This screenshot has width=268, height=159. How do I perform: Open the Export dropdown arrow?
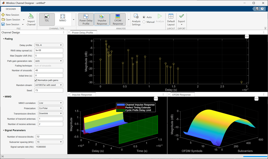pyautogui.click(x=181, y=25)
